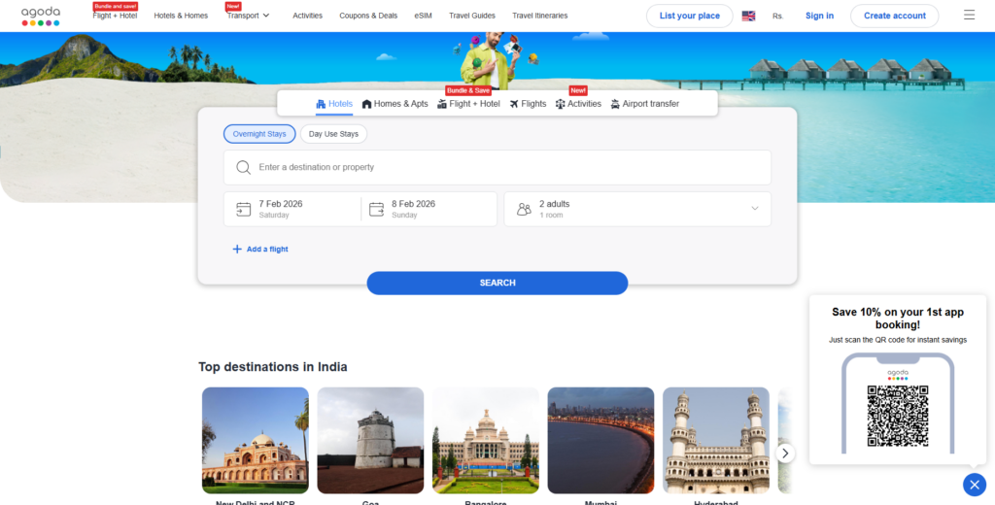Switch to the Flights tab
Screen dimensions: 995x505
[x=528, y=104]
